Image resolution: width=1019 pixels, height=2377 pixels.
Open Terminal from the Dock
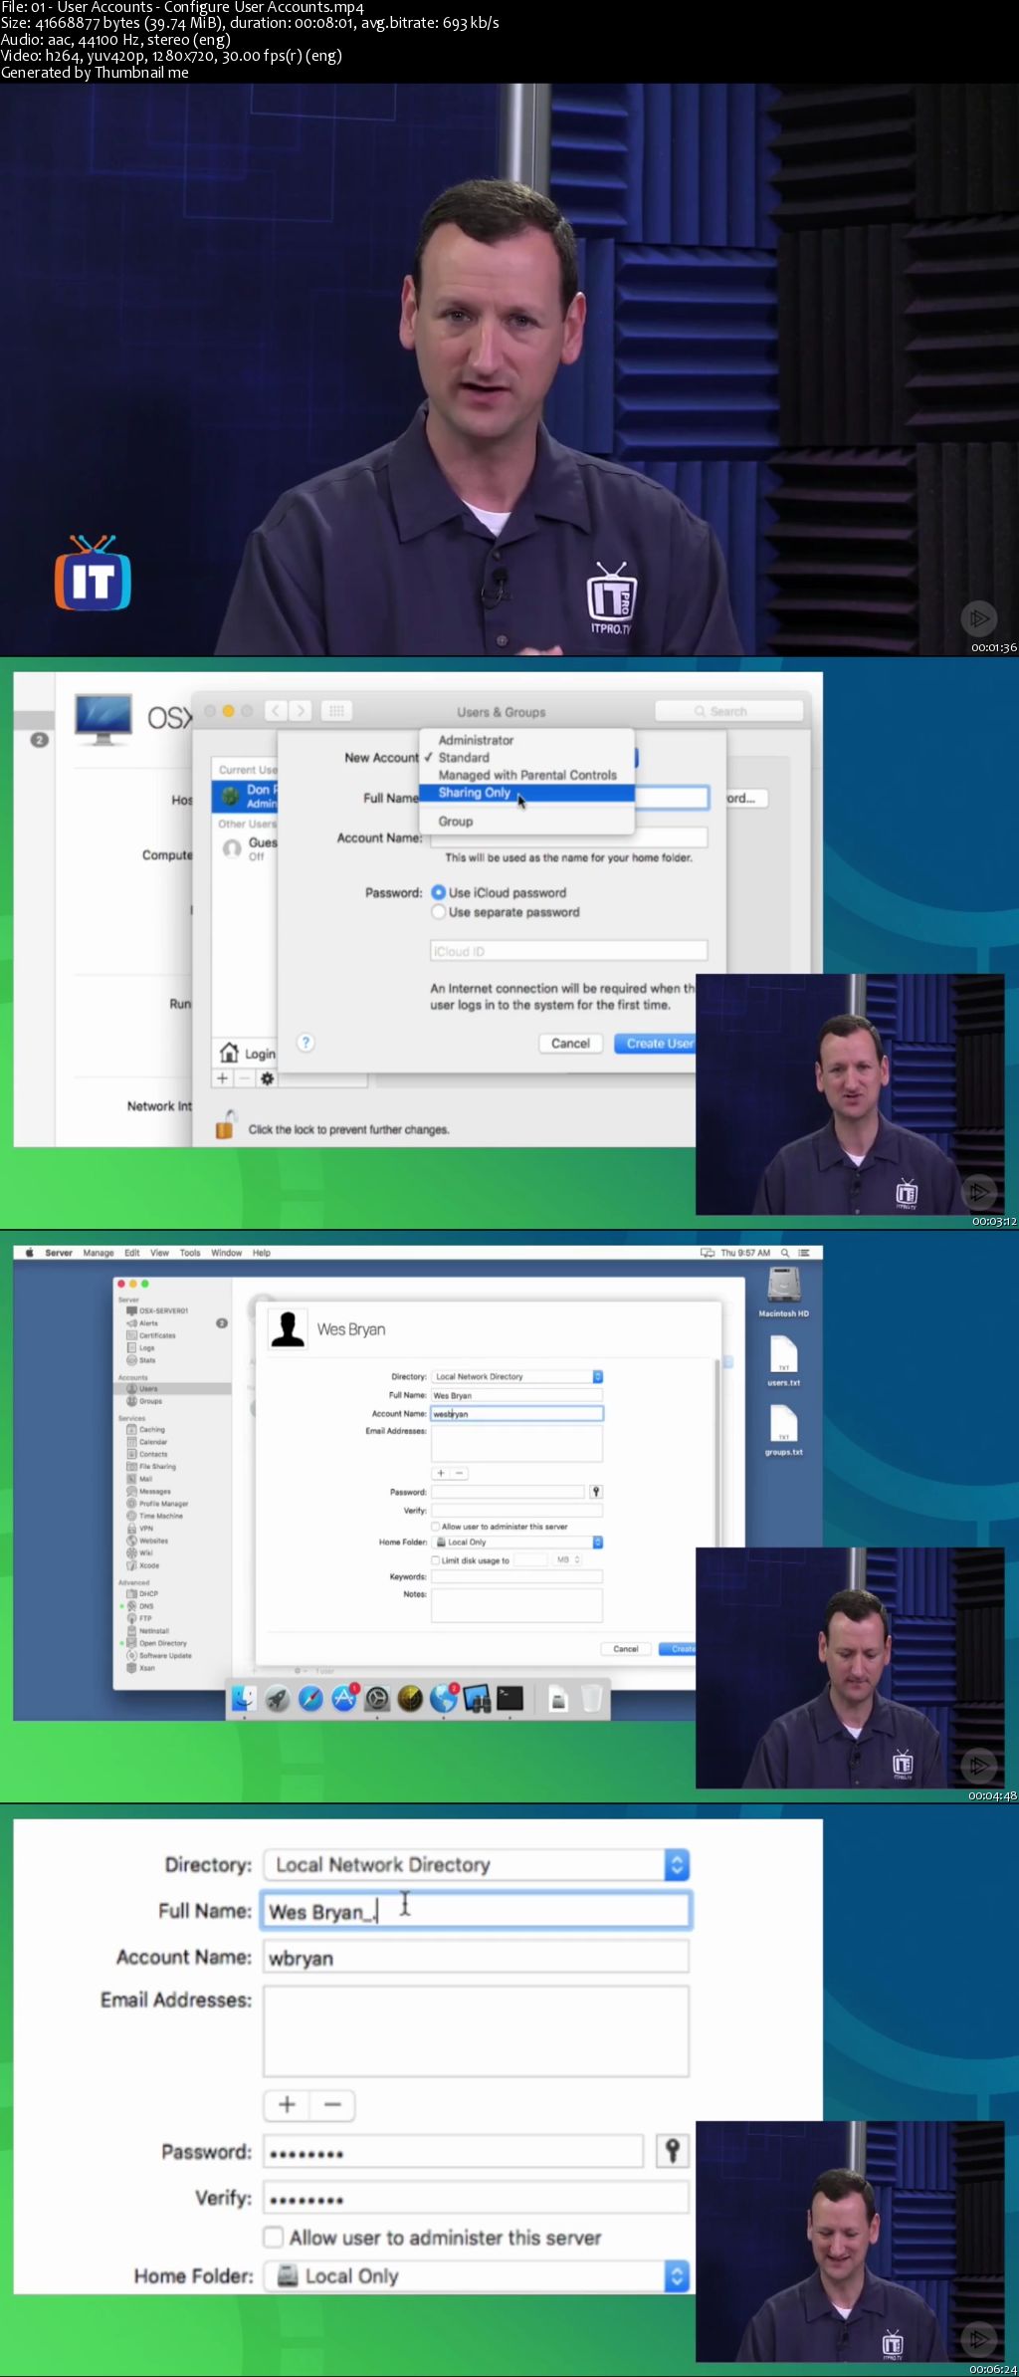pos(510,1698)
